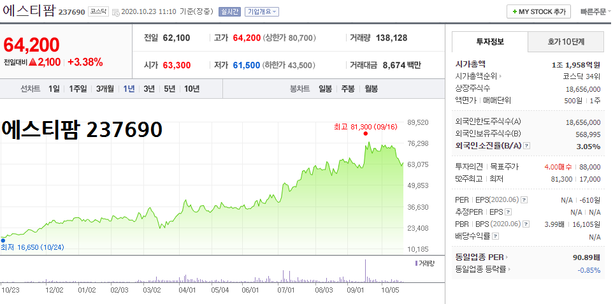
Task: Click the 시가총액 1조 1,958억원 value
Action: tap(576, 65)
